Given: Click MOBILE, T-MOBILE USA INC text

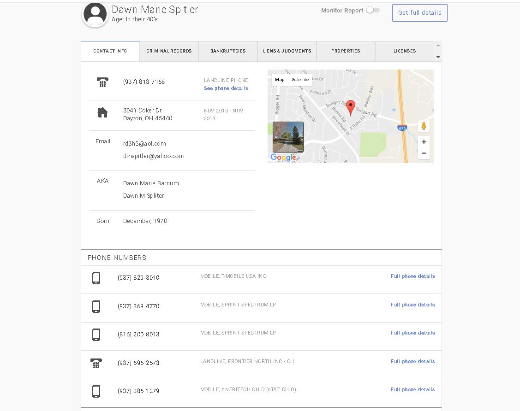Looking at the screenshot, I should [x=233, y=276].
